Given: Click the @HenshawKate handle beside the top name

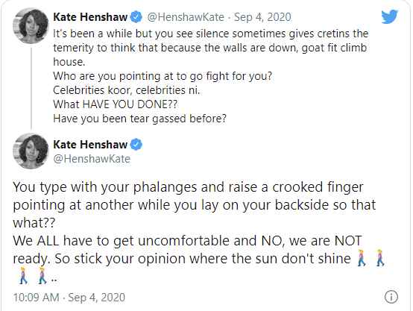Looking at the screenshot, I should [186, 17].
